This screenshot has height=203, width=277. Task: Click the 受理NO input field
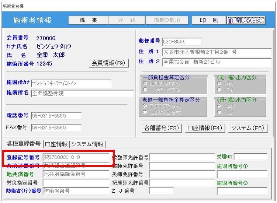(x=250, y=157)
